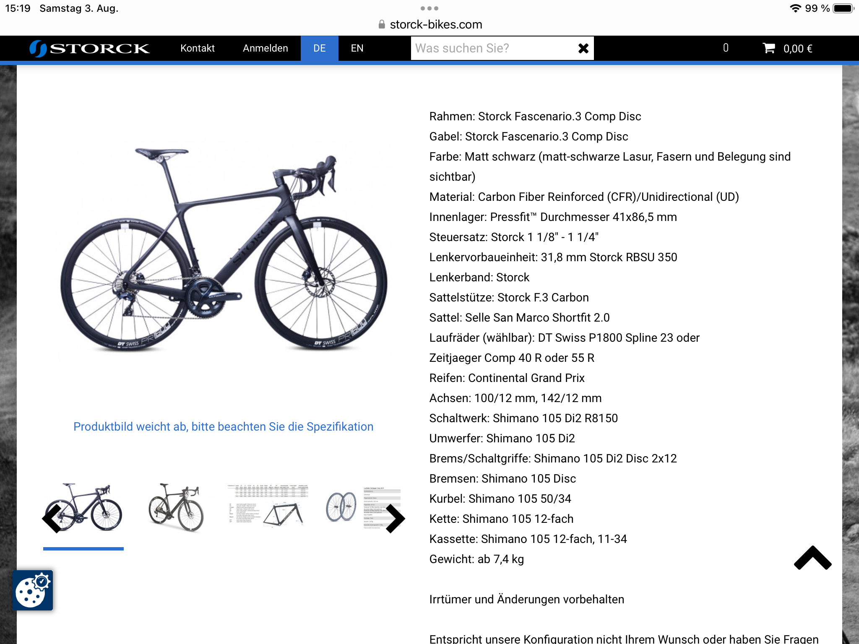Open the Anmelden login page
Screen dimensions: 859x644
coord(266,48)
